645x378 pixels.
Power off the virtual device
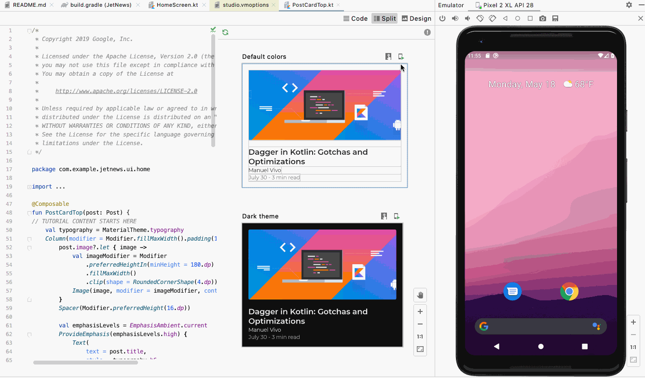point(442,18)
